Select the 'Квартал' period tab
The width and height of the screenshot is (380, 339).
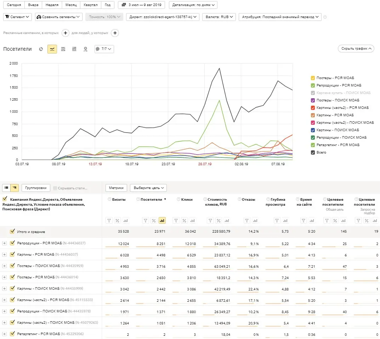91,5
